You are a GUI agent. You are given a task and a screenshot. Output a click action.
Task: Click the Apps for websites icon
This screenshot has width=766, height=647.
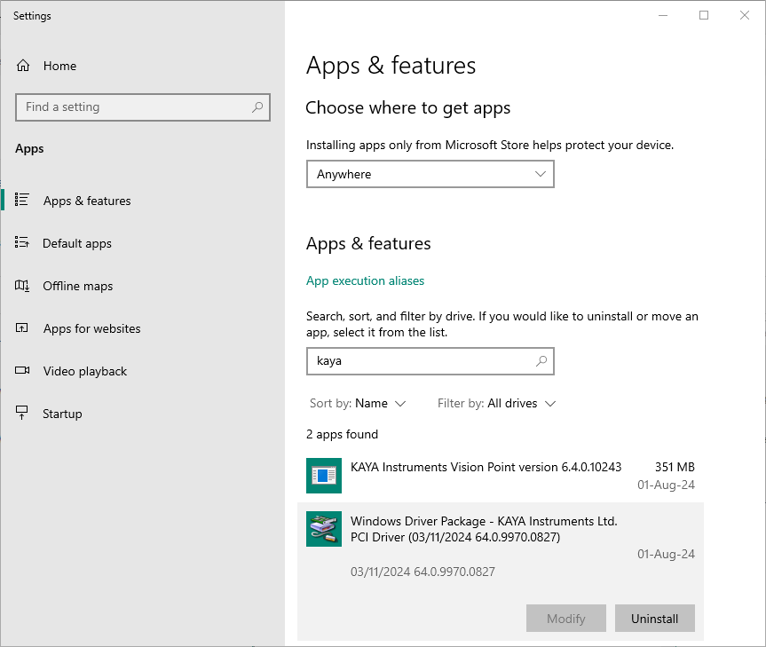pos(23,328)
